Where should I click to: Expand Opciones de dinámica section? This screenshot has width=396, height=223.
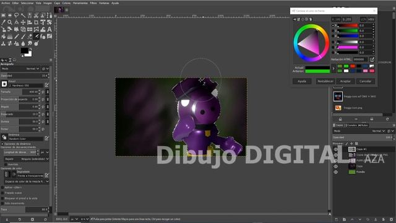[2, 144]
